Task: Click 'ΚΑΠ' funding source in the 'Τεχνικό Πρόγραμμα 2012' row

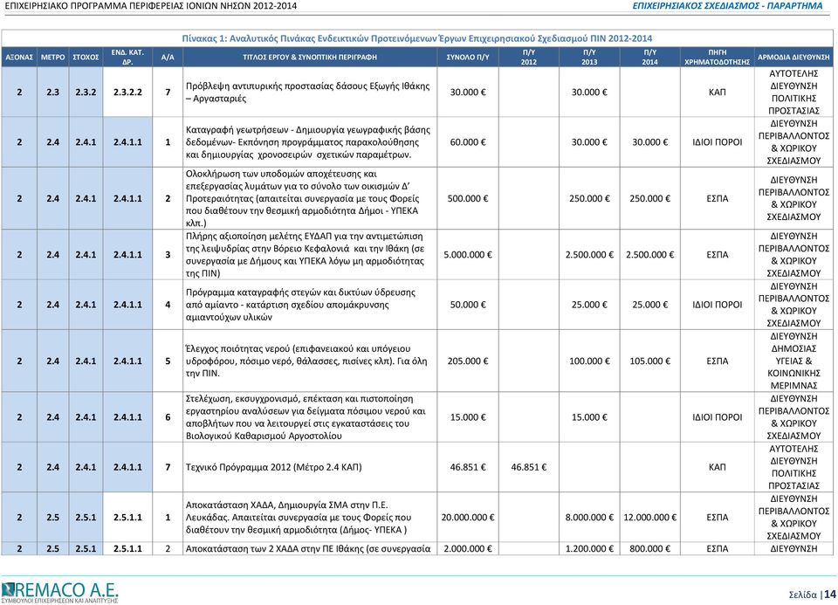Action: (718, 467)
